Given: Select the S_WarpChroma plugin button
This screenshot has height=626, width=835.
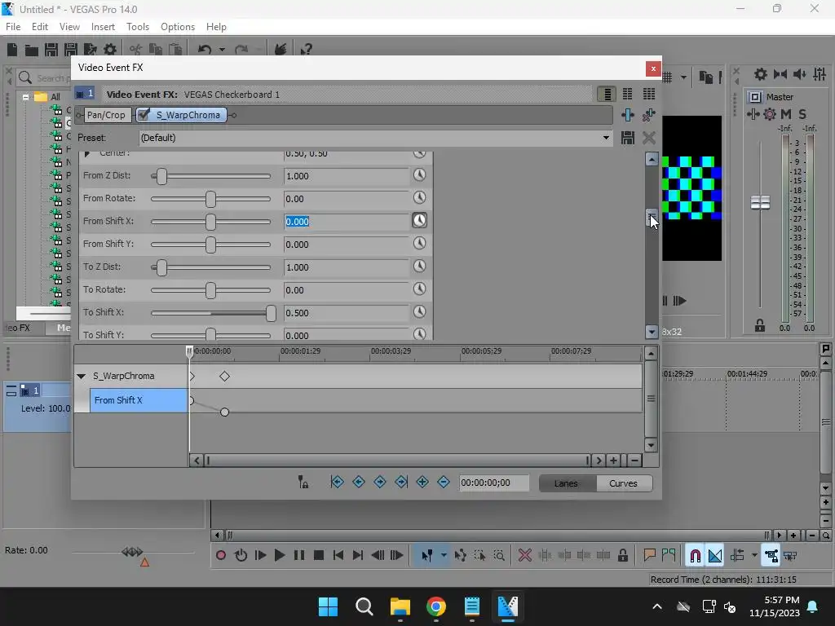Looking at the screenshot, I should click(x=182, y=115).
